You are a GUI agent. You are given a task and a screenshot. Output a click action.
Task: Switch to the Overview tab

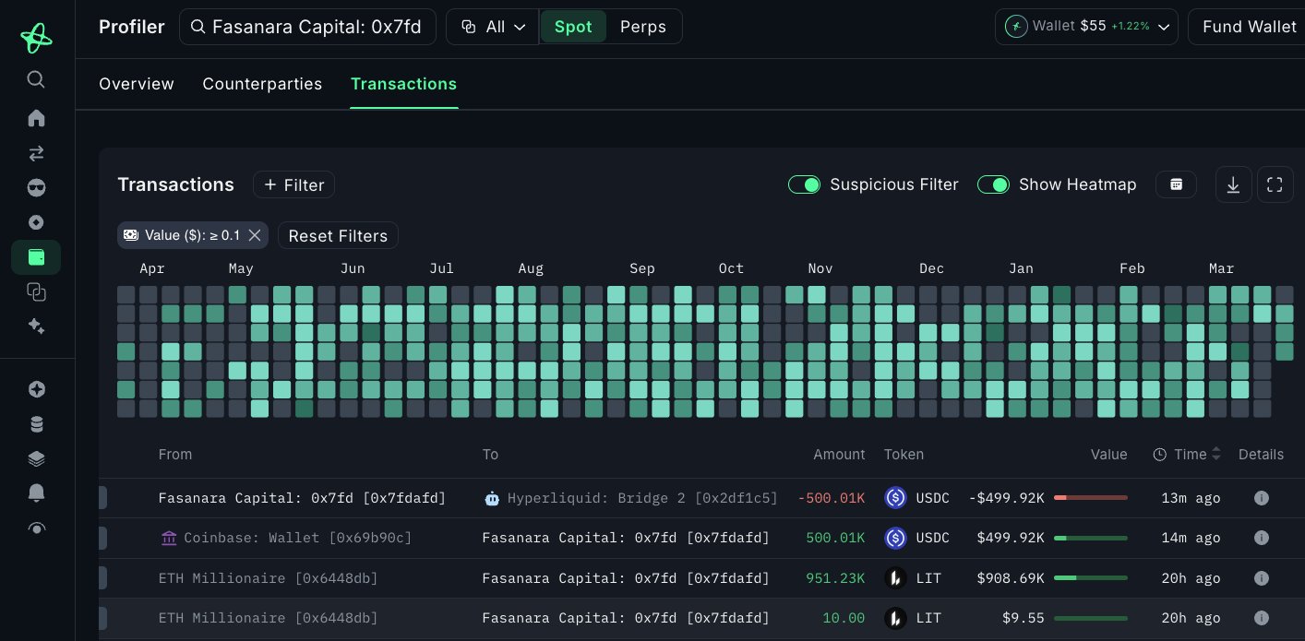tap(137, 84)
